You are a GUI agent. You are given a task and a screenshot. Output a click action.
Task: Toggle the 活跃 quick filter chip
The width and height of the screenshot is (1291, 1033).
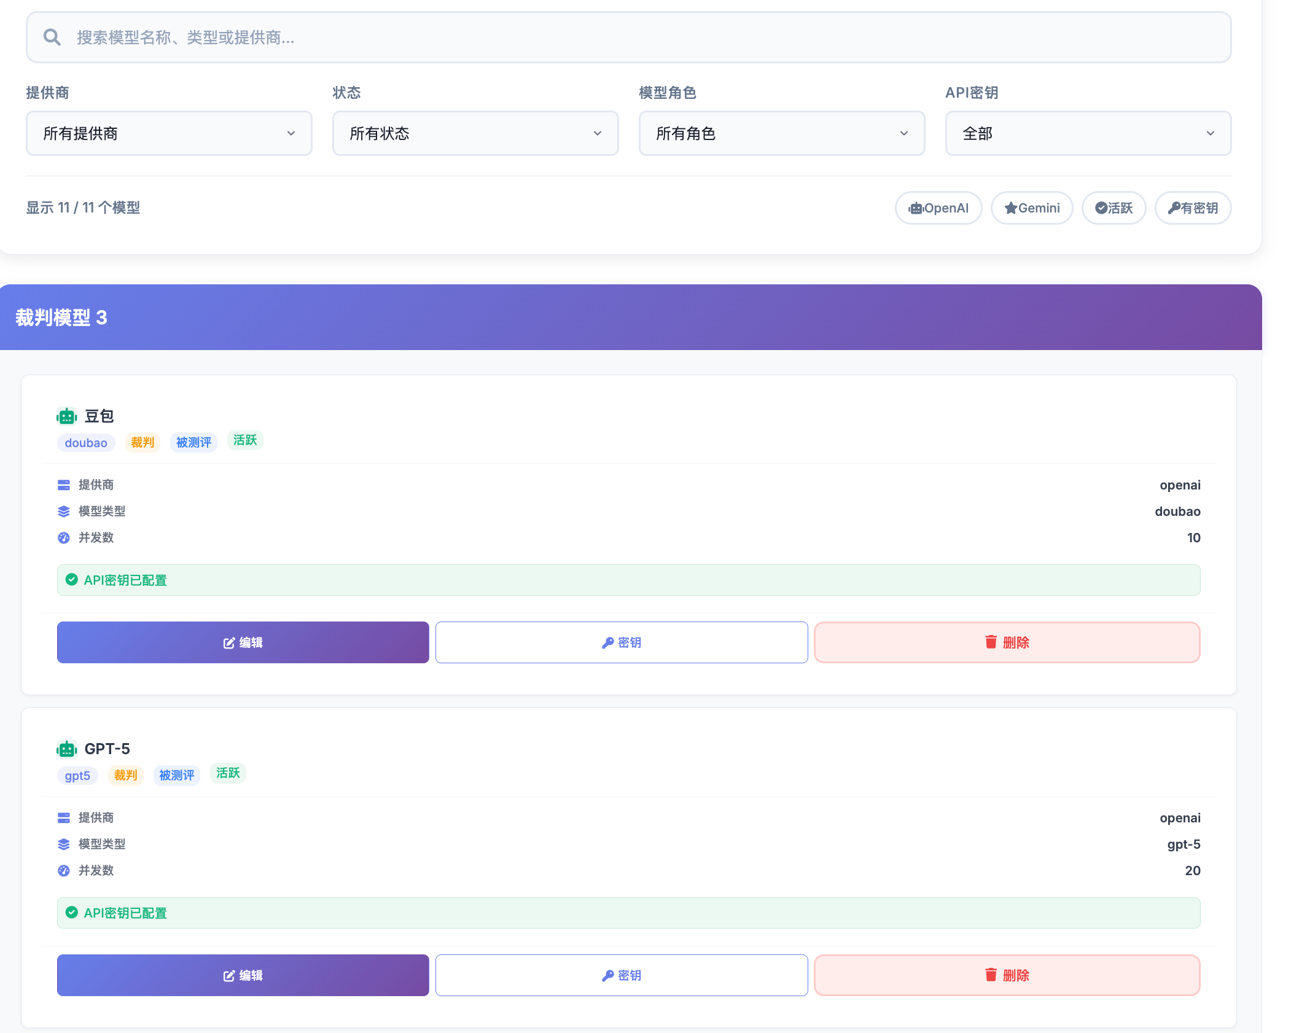click(x=1114, y=208)
